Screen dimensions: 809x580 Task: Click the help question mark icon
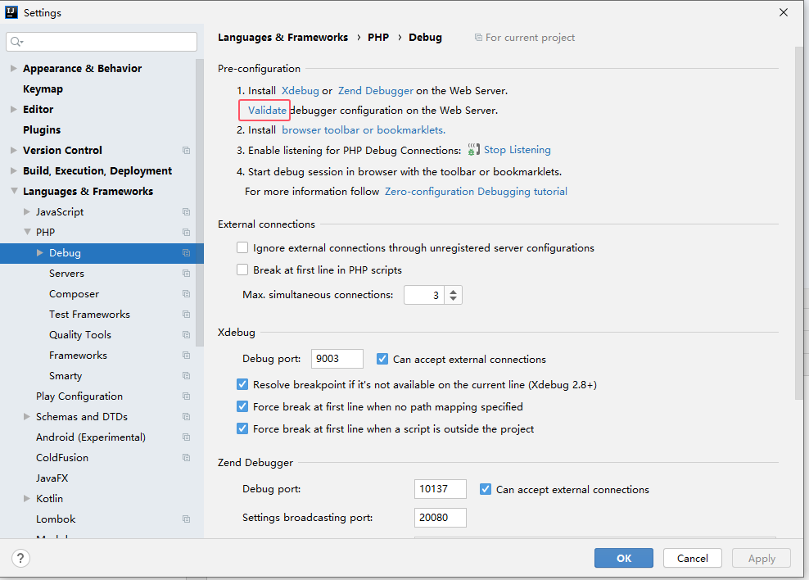21,558
